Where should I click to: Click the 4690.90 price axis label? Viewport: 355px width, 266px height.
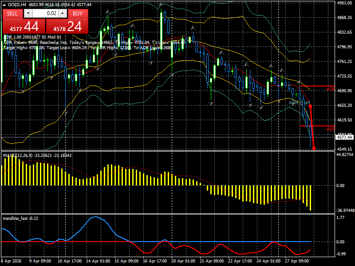pos(344,91)
